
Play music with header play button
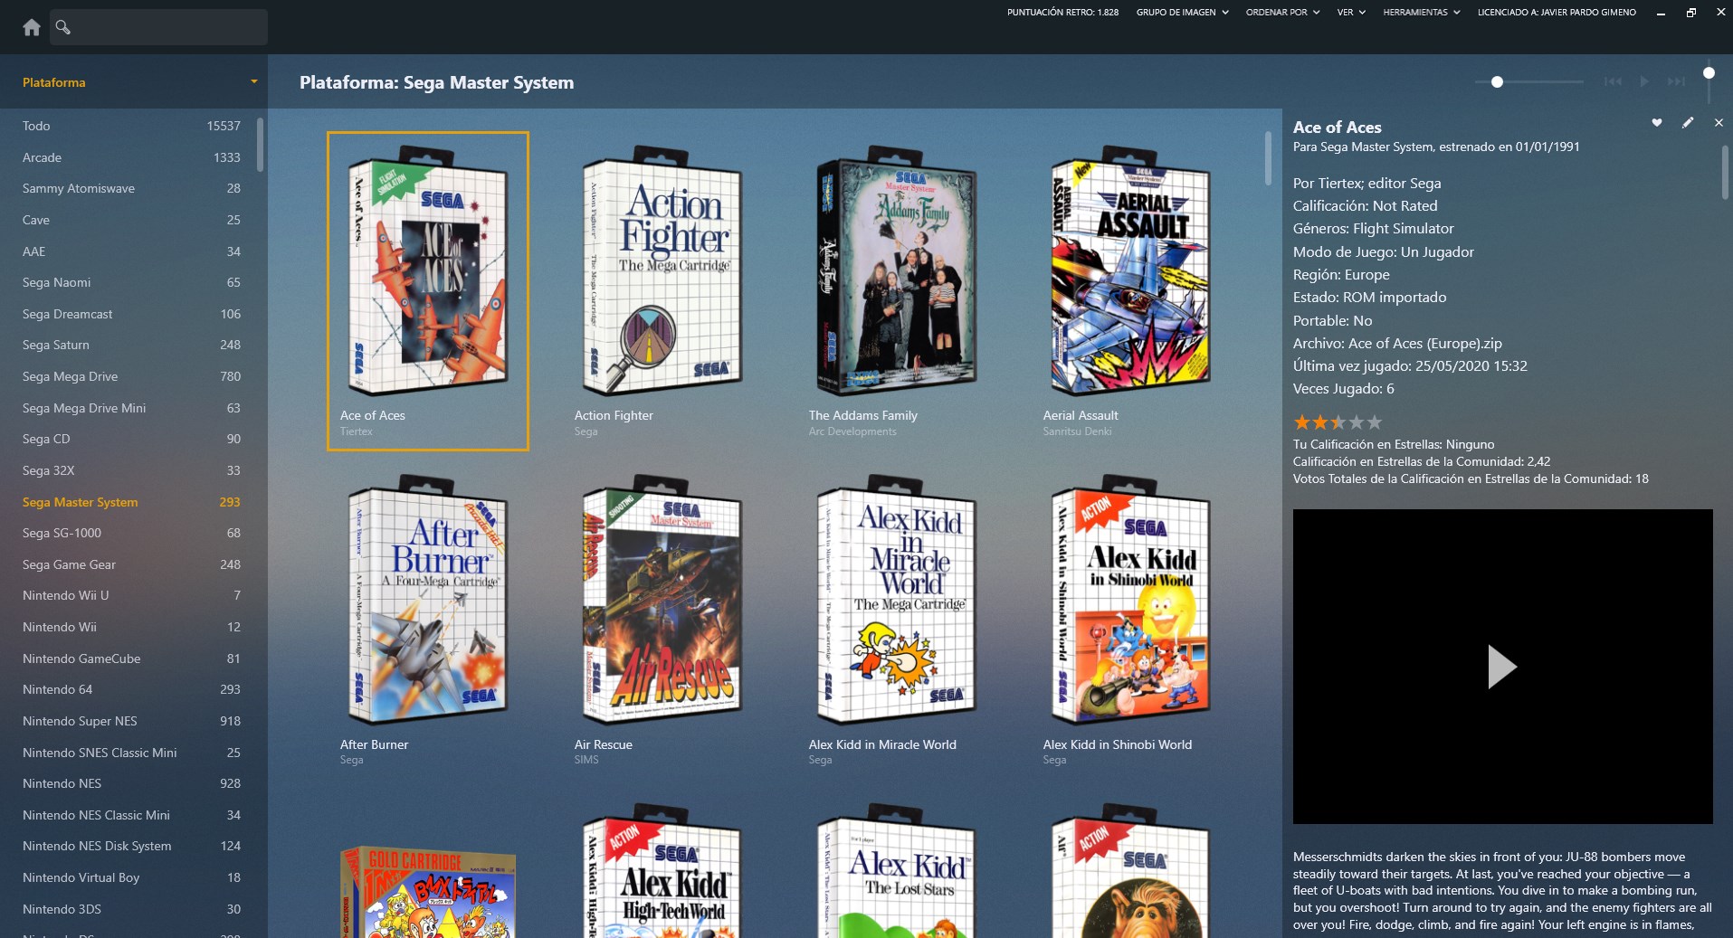click(1644, 81)
